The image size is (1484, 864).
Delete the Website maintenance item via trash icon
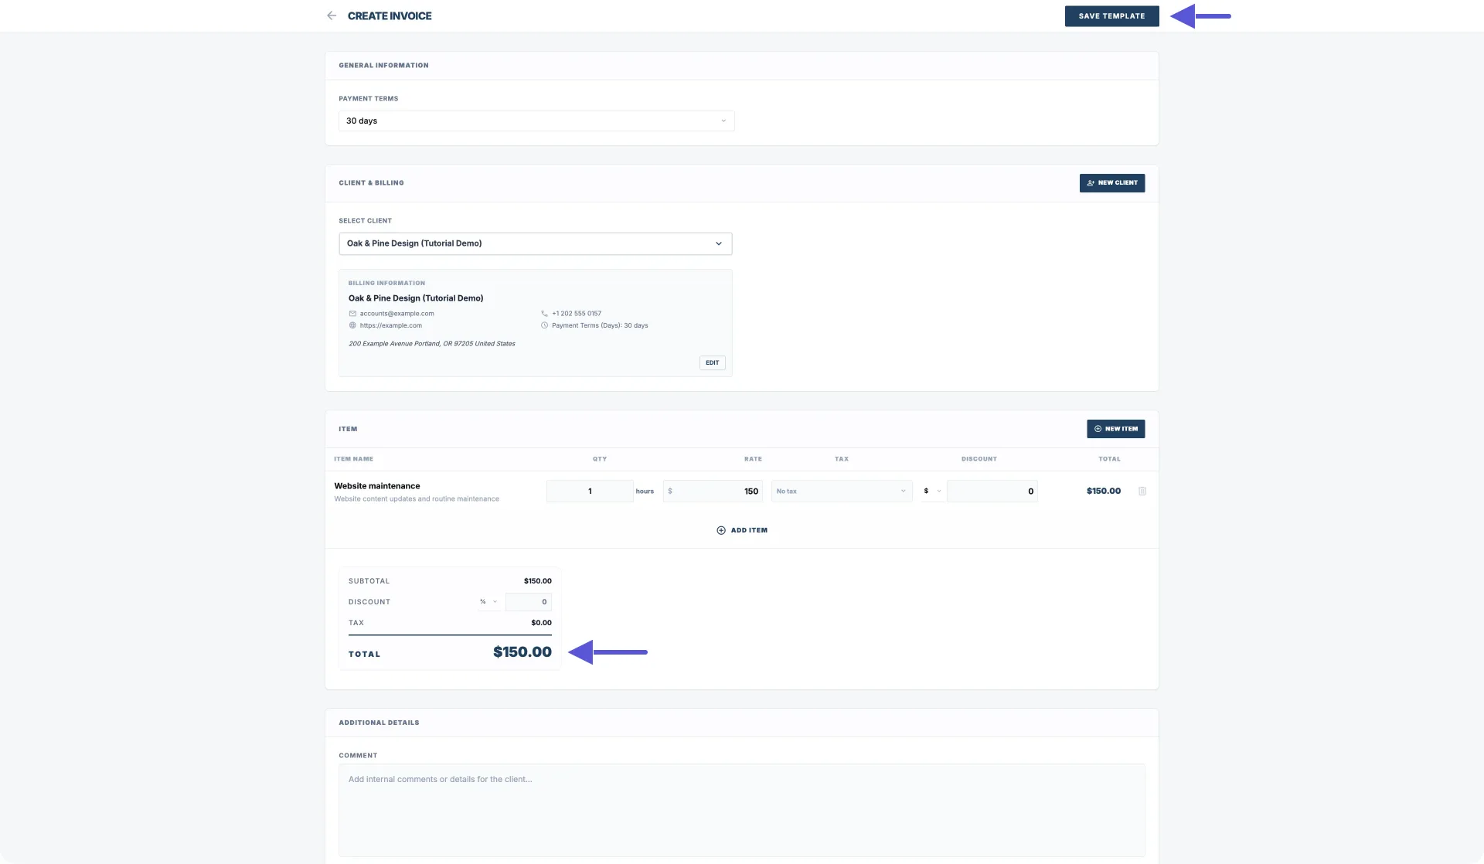(x=1142, y=491)
